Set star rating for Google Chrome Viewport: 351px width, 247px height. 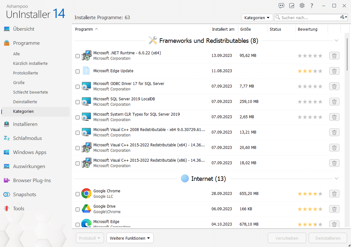point(310,194)
